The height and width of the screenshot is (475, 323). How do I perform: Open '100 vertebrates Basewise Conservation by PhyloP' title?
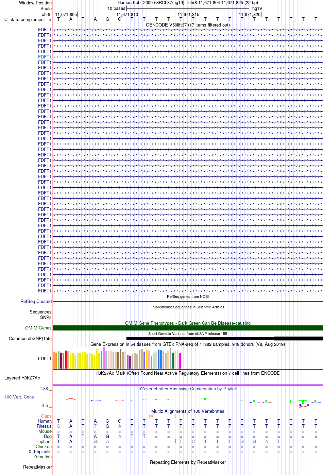click(x=188, y=389)
